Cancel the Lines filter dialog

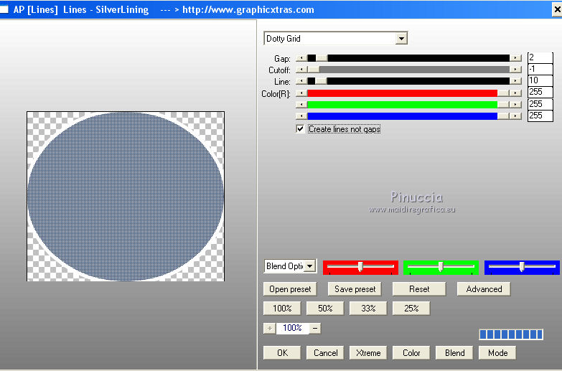point(325,353)
